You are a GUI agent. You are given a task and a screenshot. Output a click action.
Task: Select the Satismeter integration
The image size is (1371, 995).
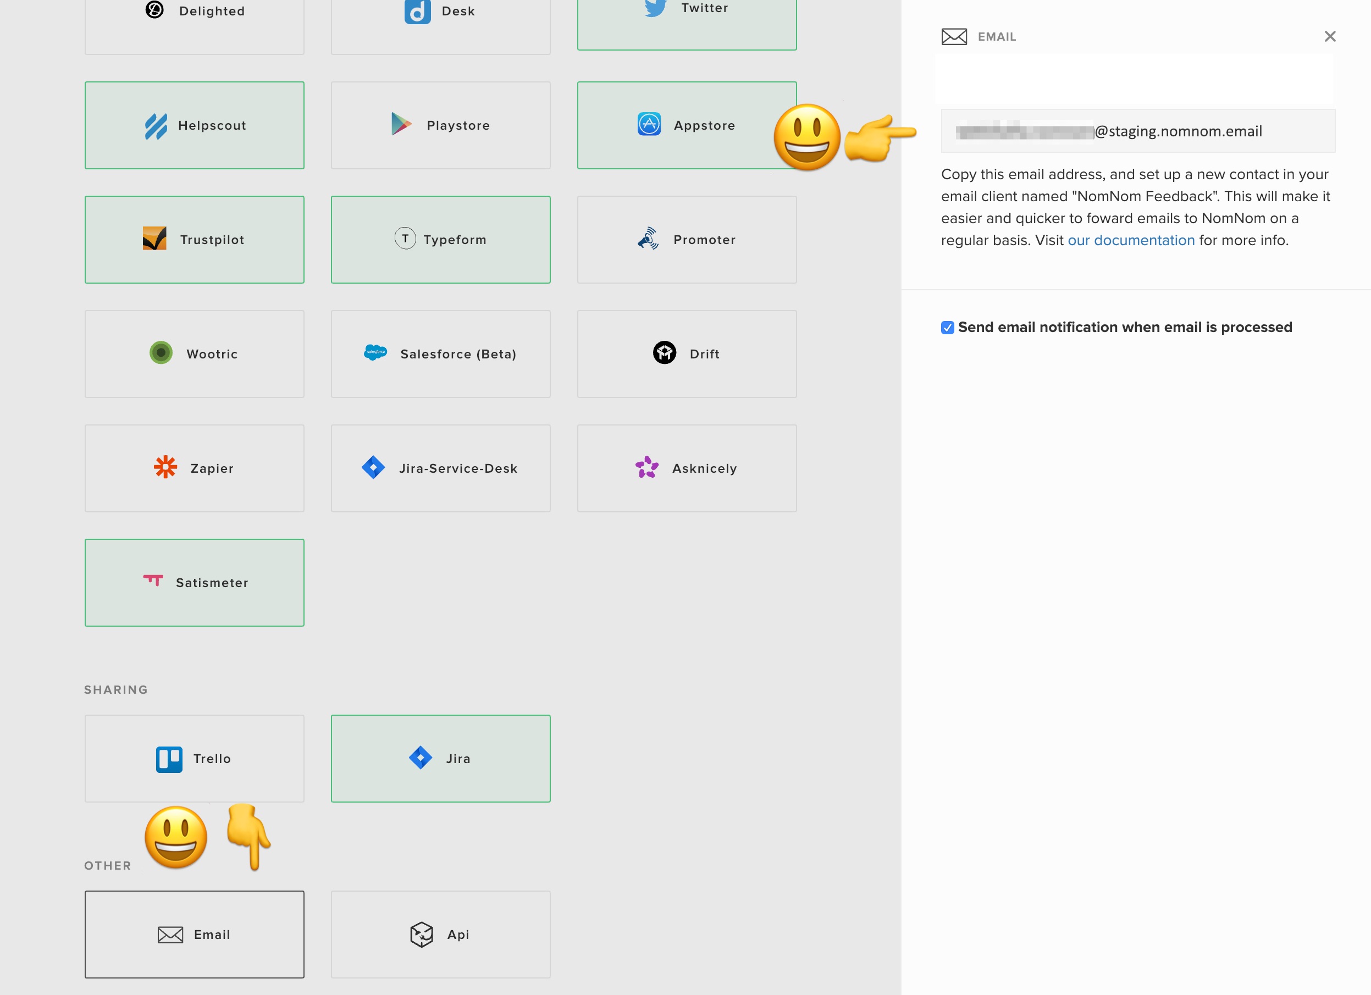pyautogui.click(x=194, y=582)
